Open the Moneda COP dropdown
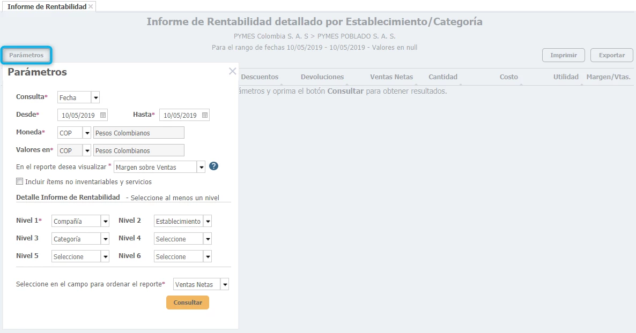Screen dimensions: 636x333 [87, 133]
